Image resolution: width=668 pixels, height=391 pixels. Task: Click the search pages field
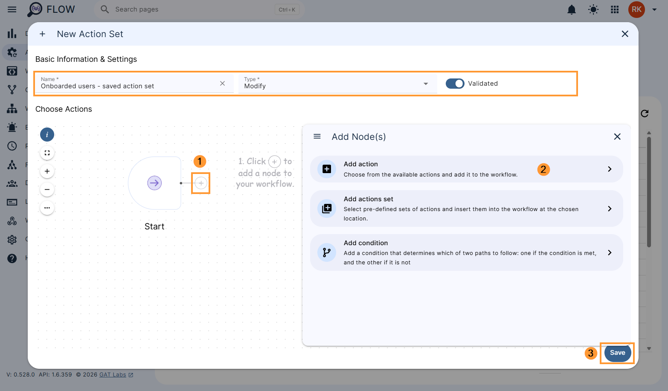(x=198, y=9)
